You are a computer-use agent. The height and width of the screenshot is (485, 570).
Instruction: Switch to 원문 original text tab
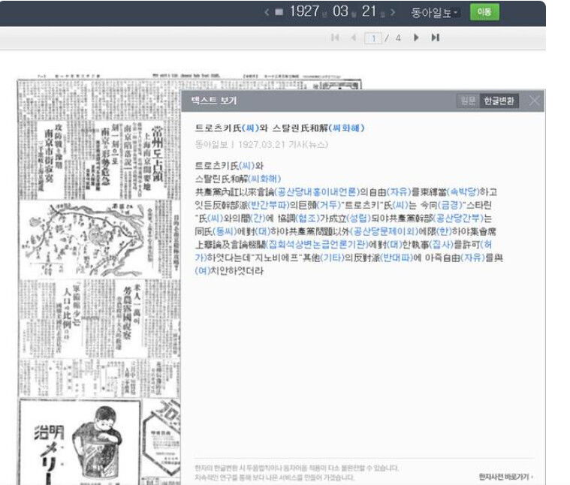(x=468, y=101)
